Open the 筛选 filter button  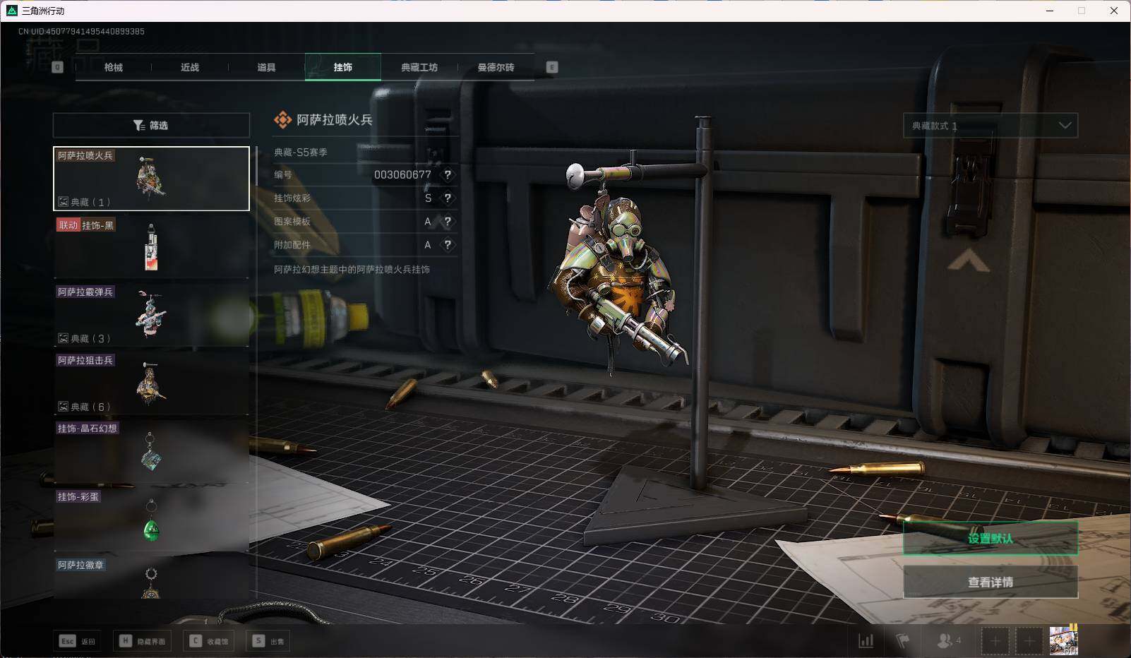[x=151, y=125]
